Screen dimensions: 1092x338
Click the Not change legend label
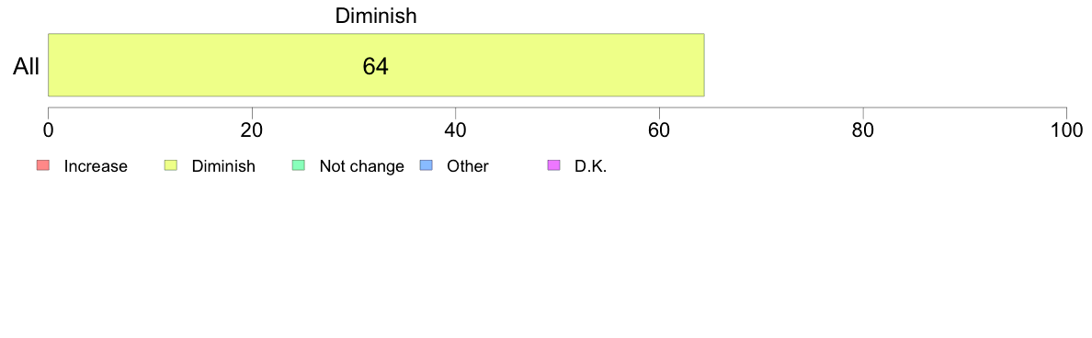pos(361,166)
